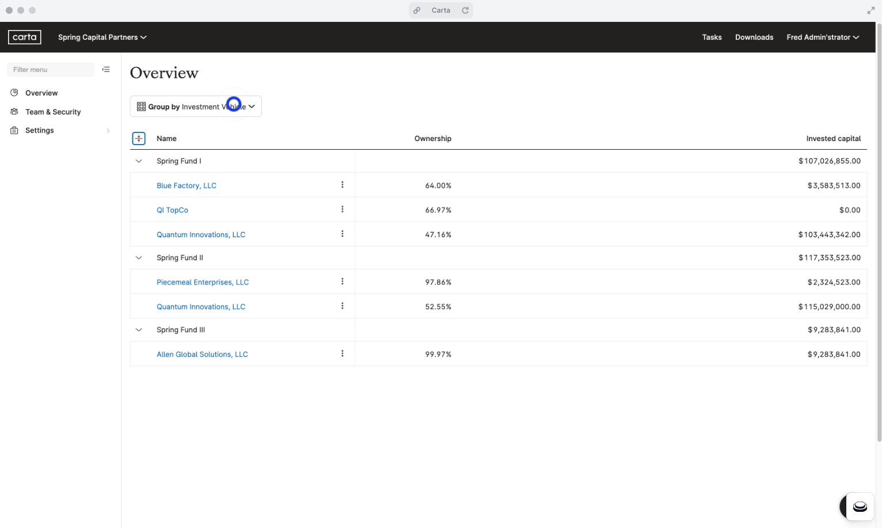
Task: Open the three-dot menu for Piecemeal Enterprises
Action: coord(343,282)
